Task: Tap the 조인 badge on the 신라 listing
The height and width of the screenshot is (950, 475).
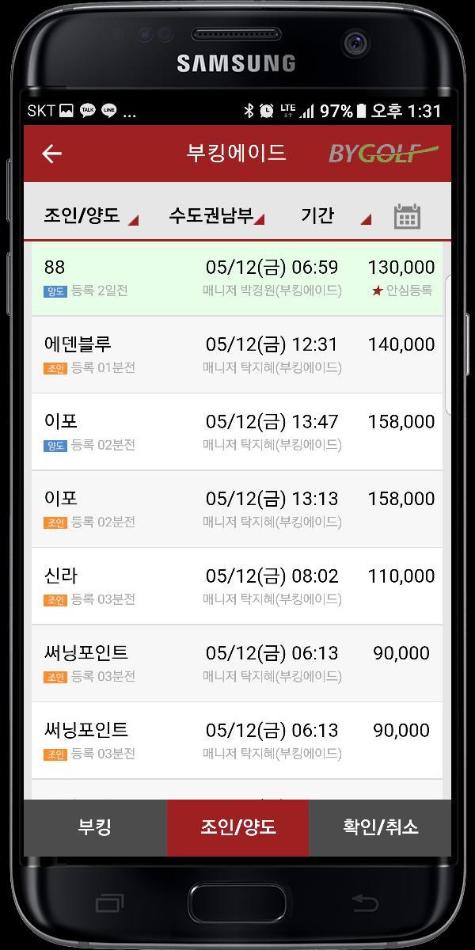Action: tap(54, 599)
